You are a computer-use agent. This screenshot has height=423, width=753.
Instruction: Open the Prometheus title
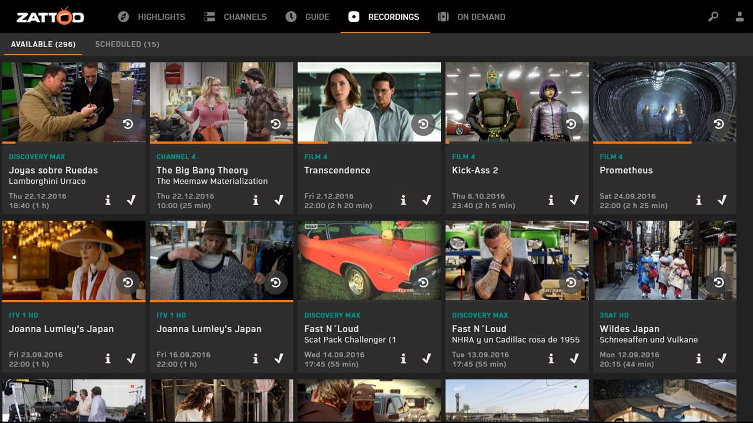coord(626,170)
